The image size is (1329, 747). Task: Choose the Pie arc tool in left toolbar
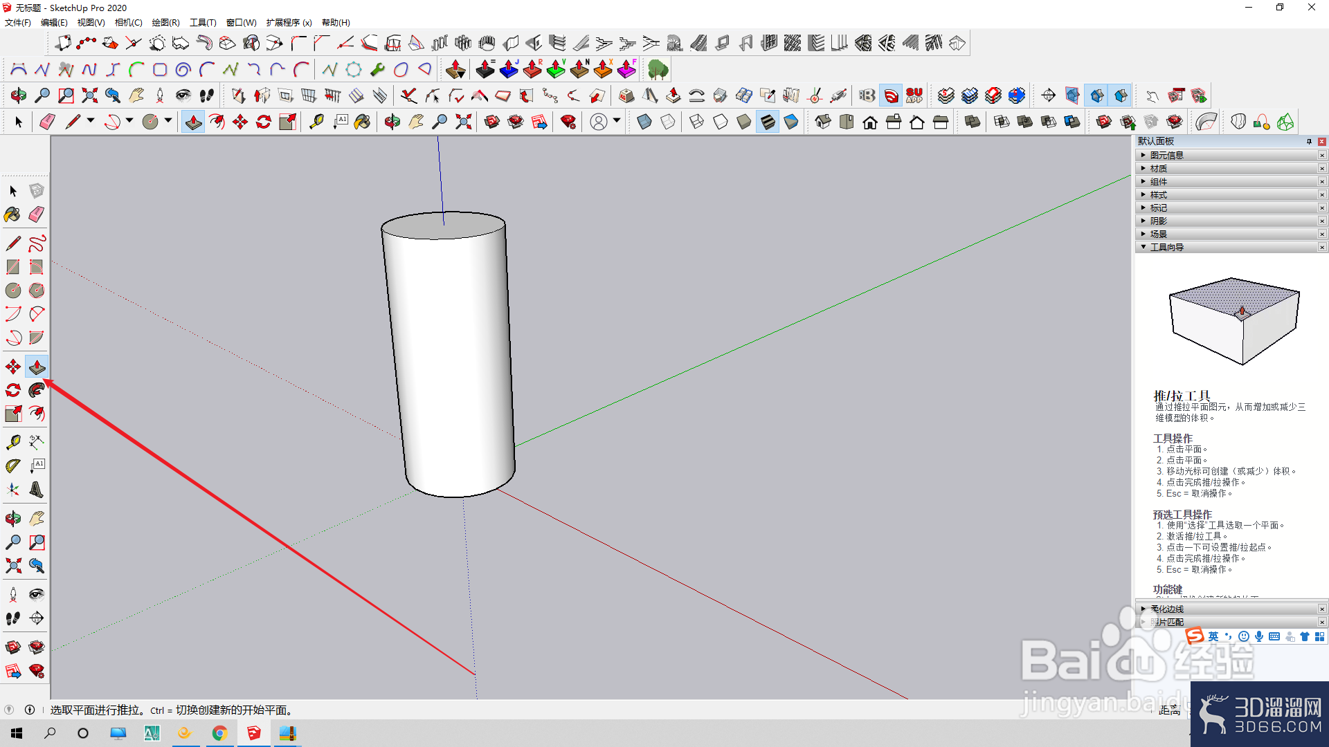pos(37,338)
